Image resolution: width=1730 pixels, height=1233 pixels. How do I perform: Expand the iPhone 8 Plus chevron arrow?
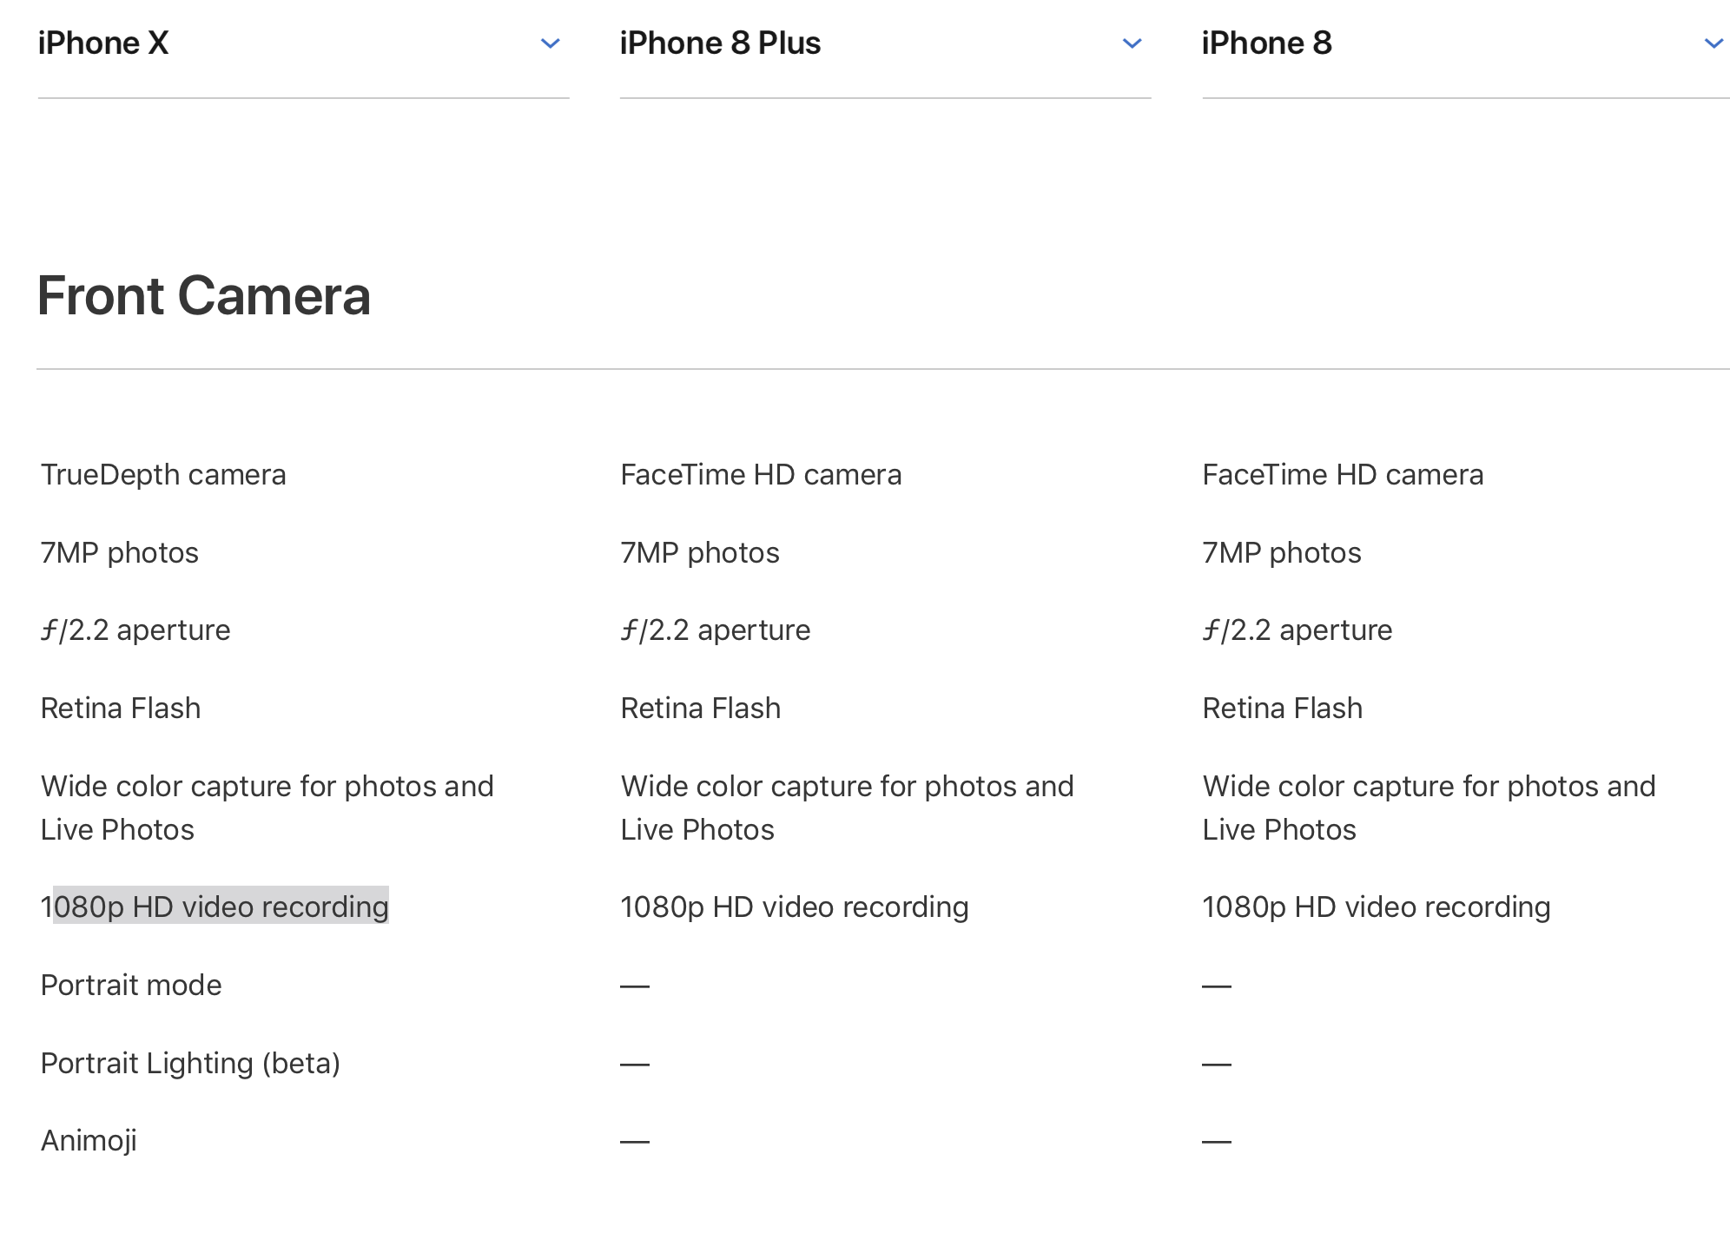(x=1132, y=43)
